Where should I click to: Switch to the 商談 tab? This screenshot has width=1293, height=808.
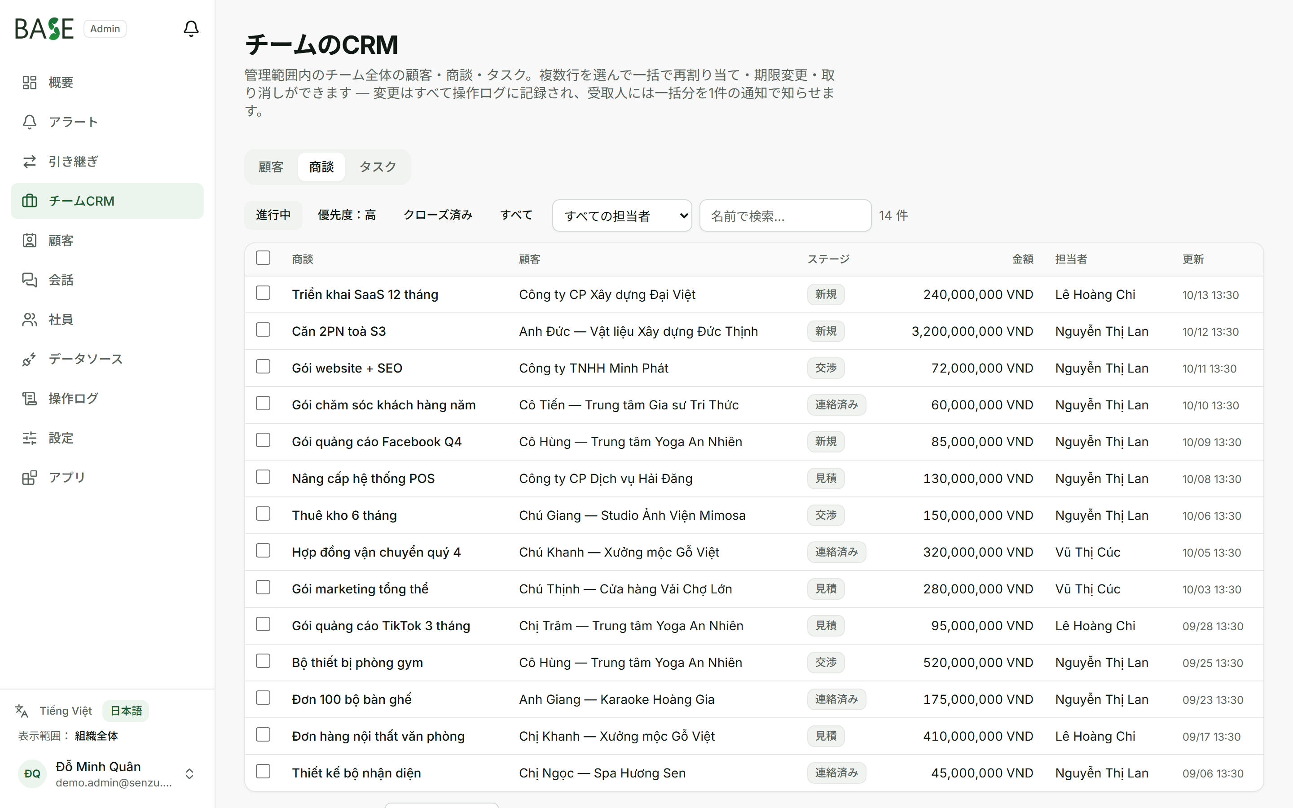click(x=321, y=167)
